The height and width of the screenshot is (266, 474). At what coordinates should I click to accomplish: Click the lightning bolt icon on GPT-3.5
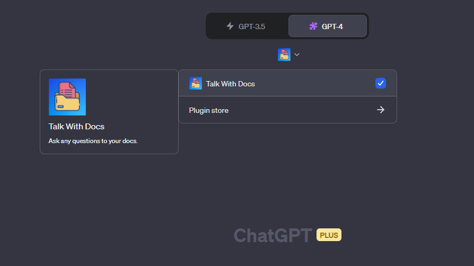(x=230, y=26)
